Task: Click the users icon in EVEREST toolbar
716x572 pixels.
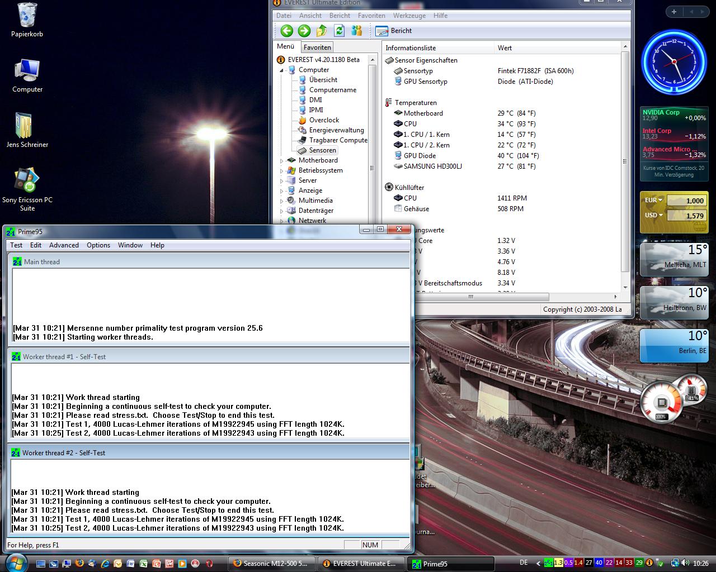Action: (x=356, y=31)
